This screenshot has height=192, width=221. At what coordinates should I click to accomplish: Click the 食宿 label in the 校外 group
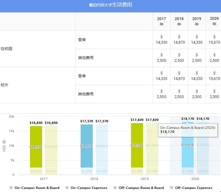82,76
